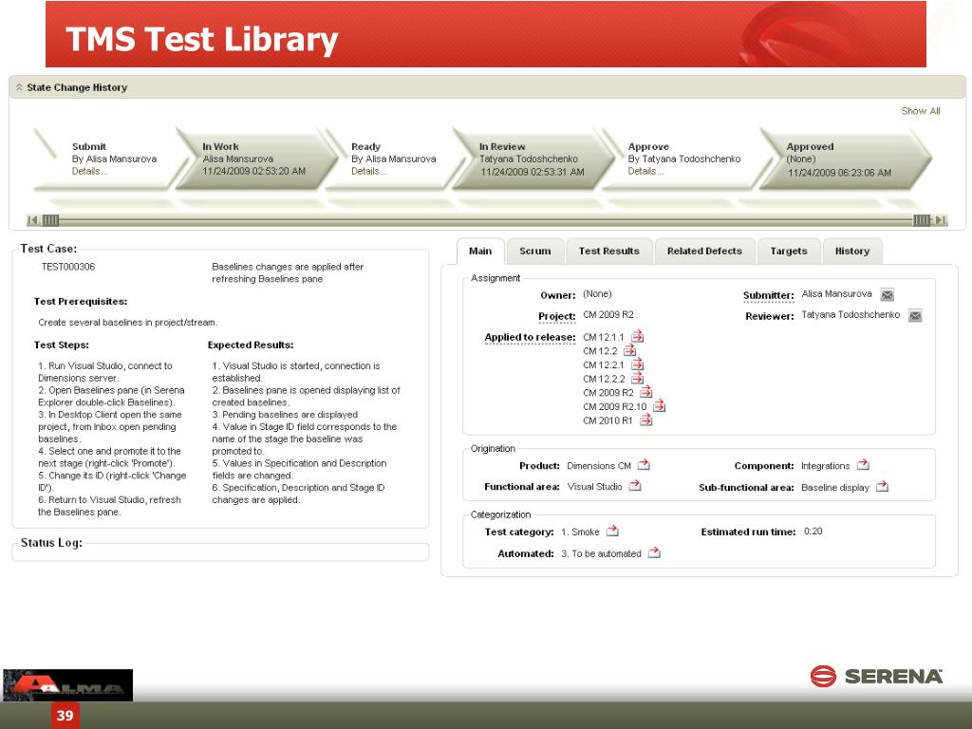The image size is (972, 729).
Task: Open Details link under Ready state
Action: pos(369,171)
